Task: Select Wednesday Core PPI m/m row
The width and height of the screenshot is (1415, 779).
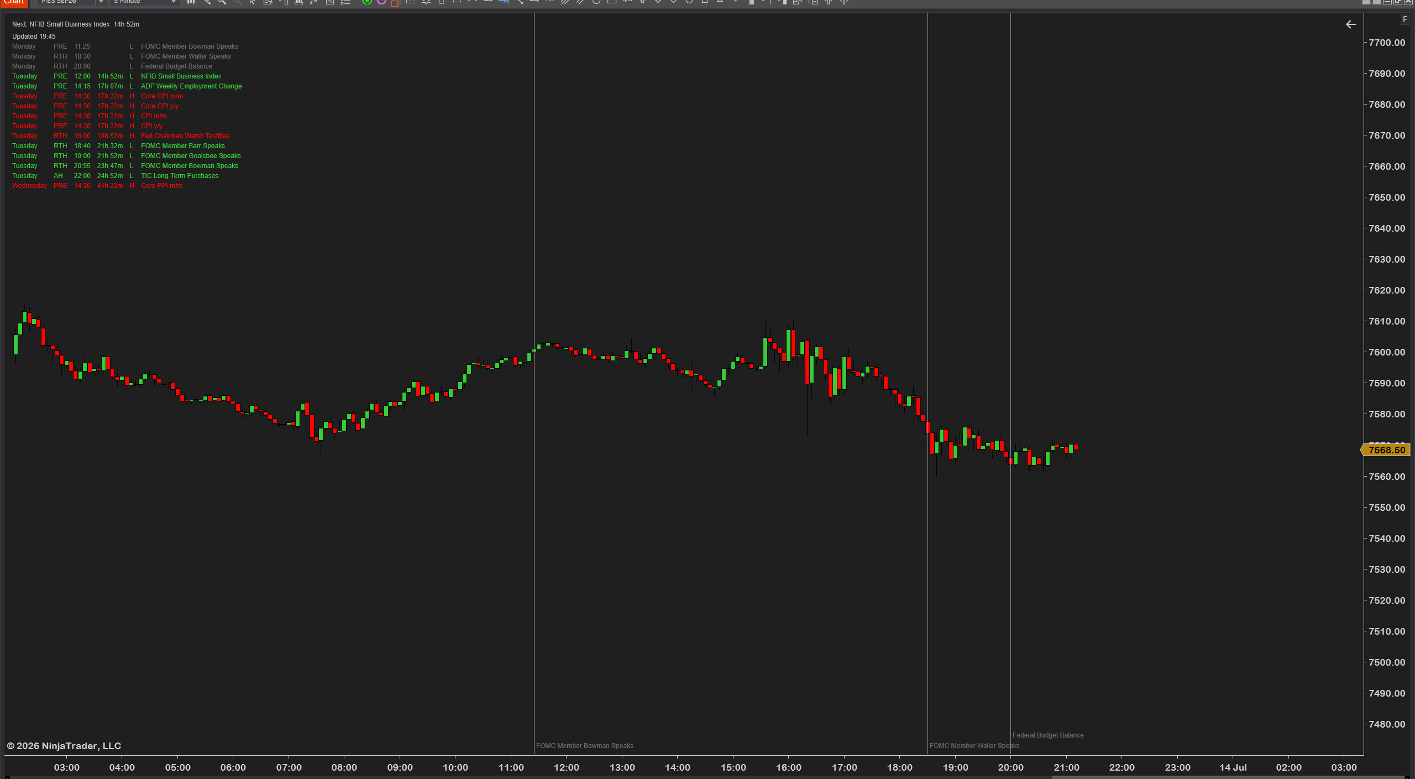Action: 97,186
